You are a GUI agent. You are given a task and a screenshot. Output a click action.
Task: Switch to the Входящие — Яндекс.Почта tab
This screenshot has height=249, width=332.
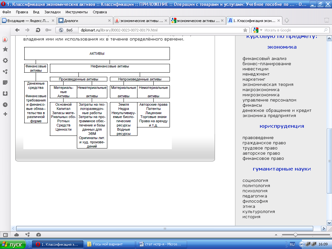29,20
